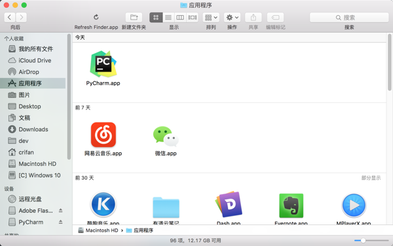
Task: Select the PyCharm.app icon
Action: coord(103,64)
